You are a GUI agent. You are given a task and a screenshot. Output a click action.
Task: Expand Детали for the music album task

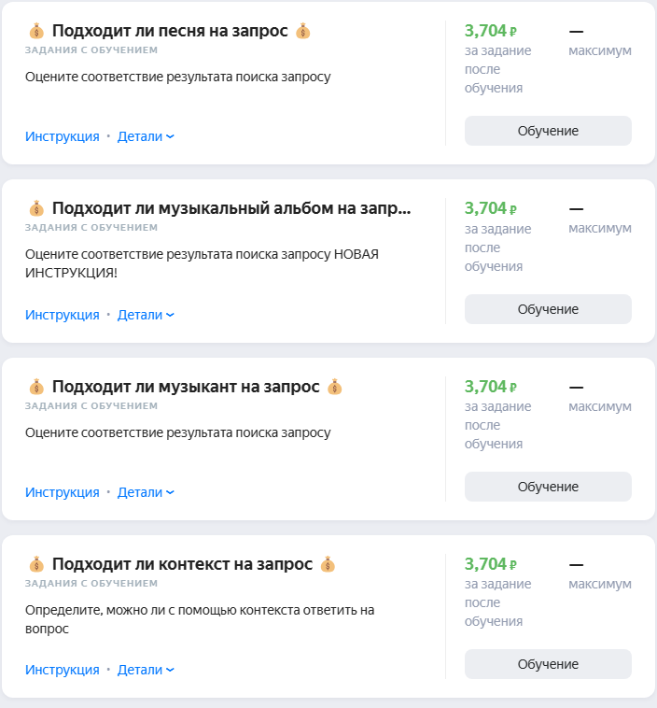pyautogui.click(x=146, y=315)
